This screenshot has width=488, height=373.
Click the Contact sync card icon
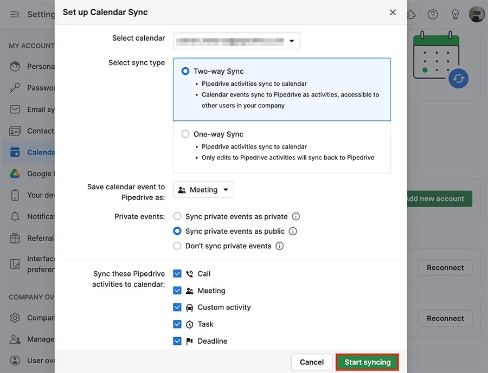15,131
